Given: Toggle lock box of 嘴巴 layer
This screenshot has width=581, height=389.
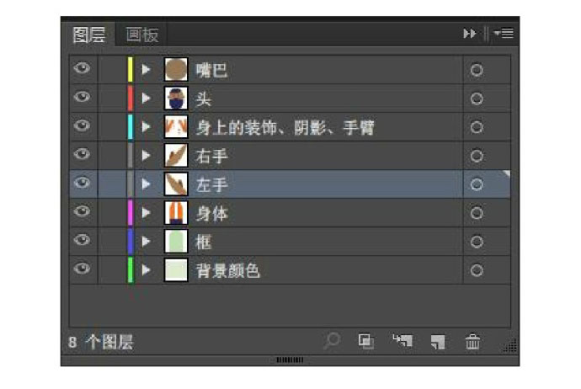Looking at the screenshot, I should [x=112, y=70].
